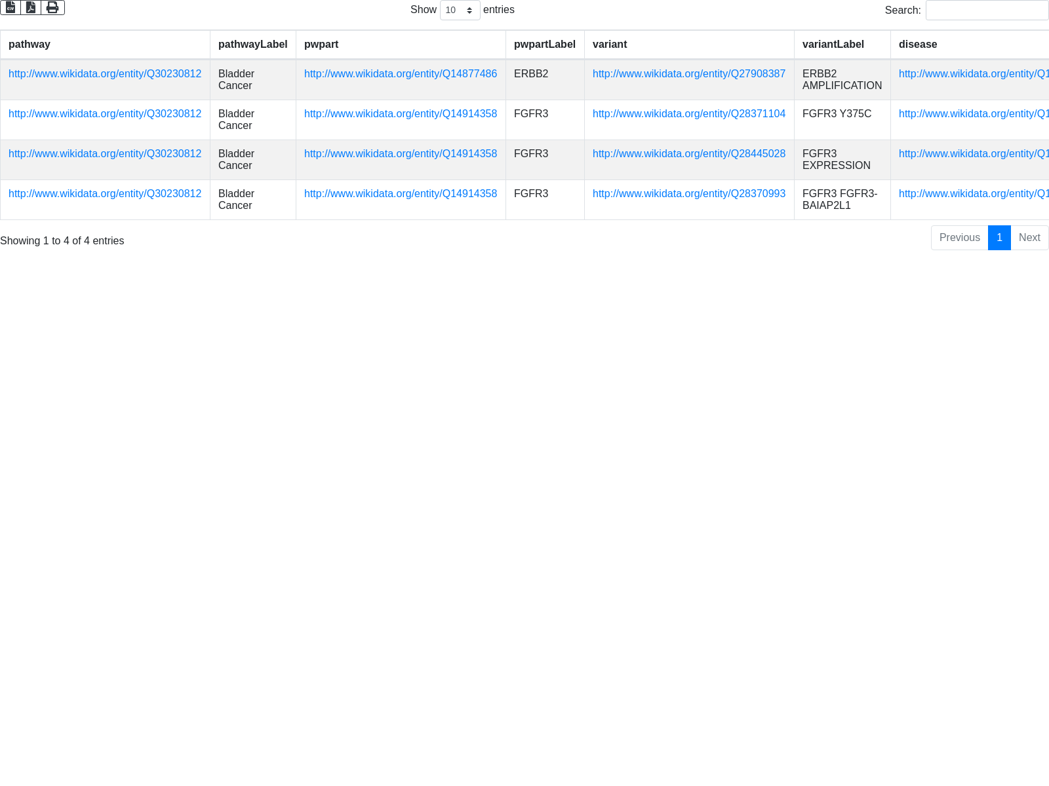
Task: Sort by the variantLabel column header
Action: tap(833, 45)
